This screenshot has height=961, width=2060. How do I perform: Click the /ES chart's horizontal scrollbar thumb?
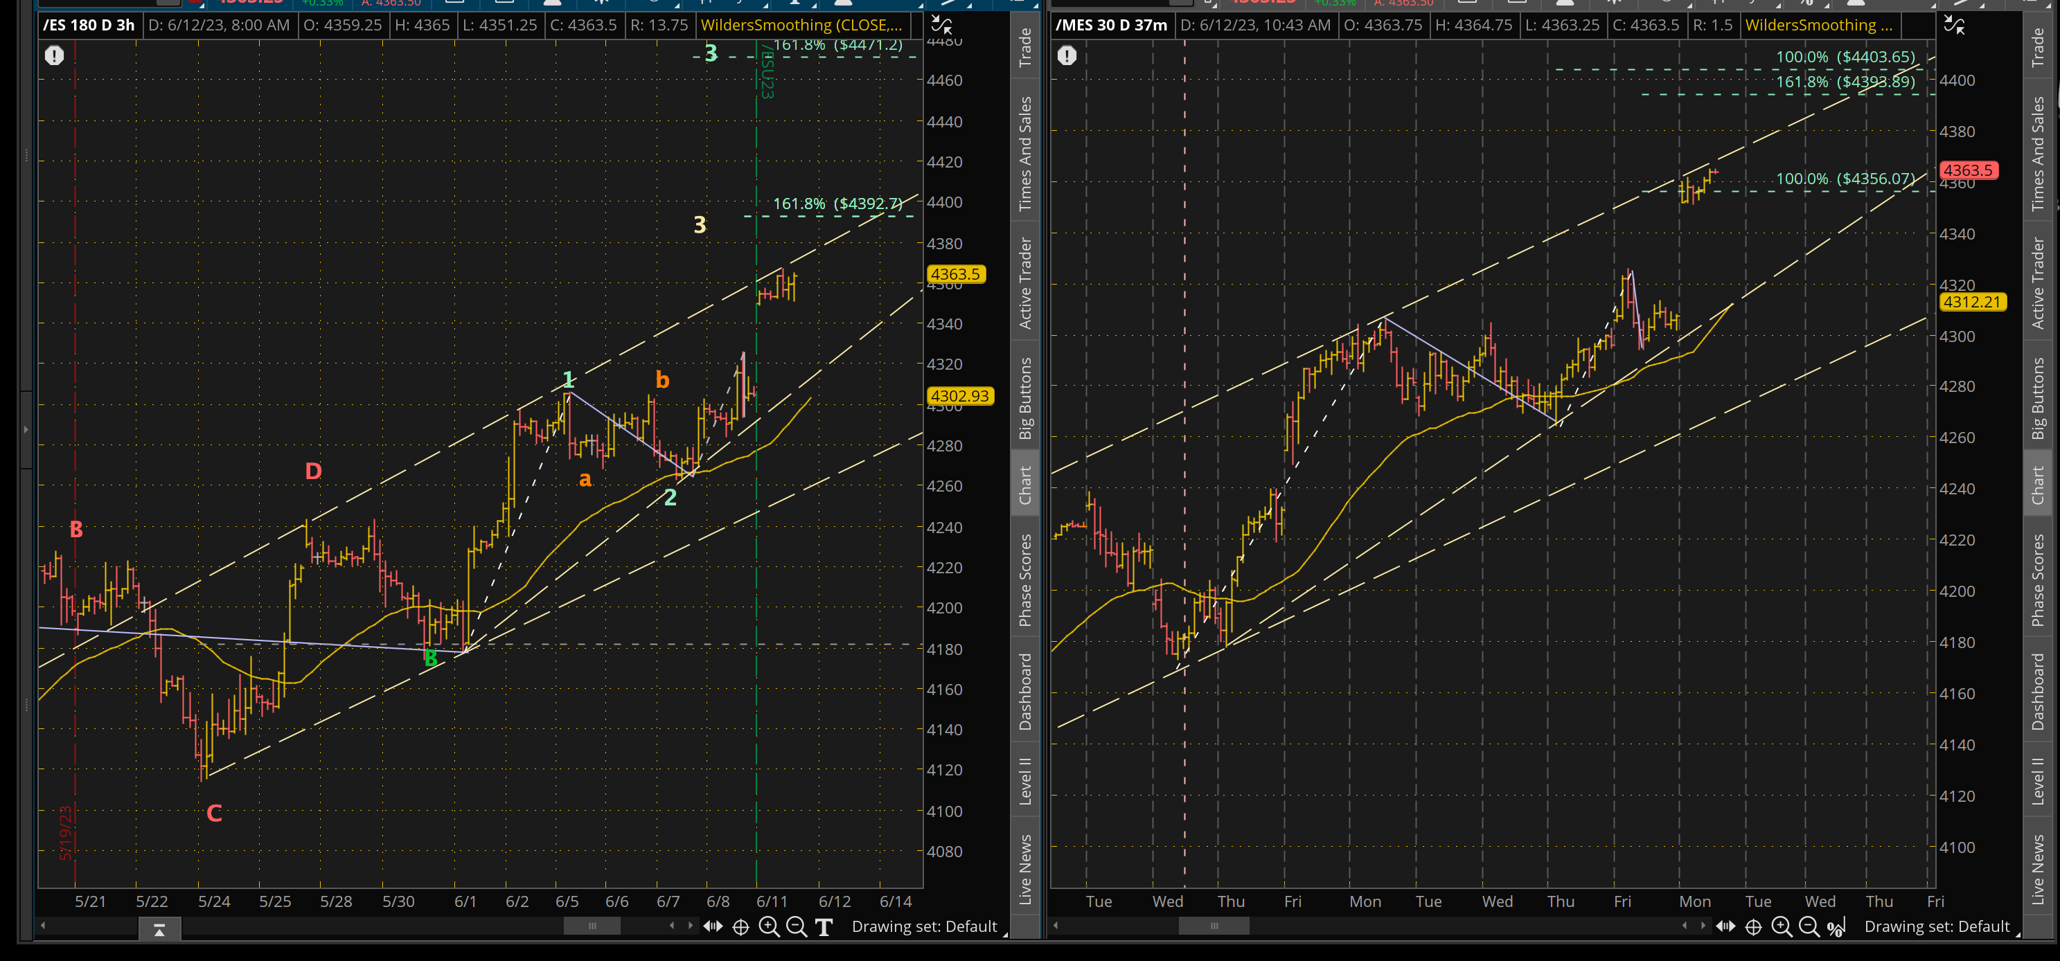[x=592, y=926]
